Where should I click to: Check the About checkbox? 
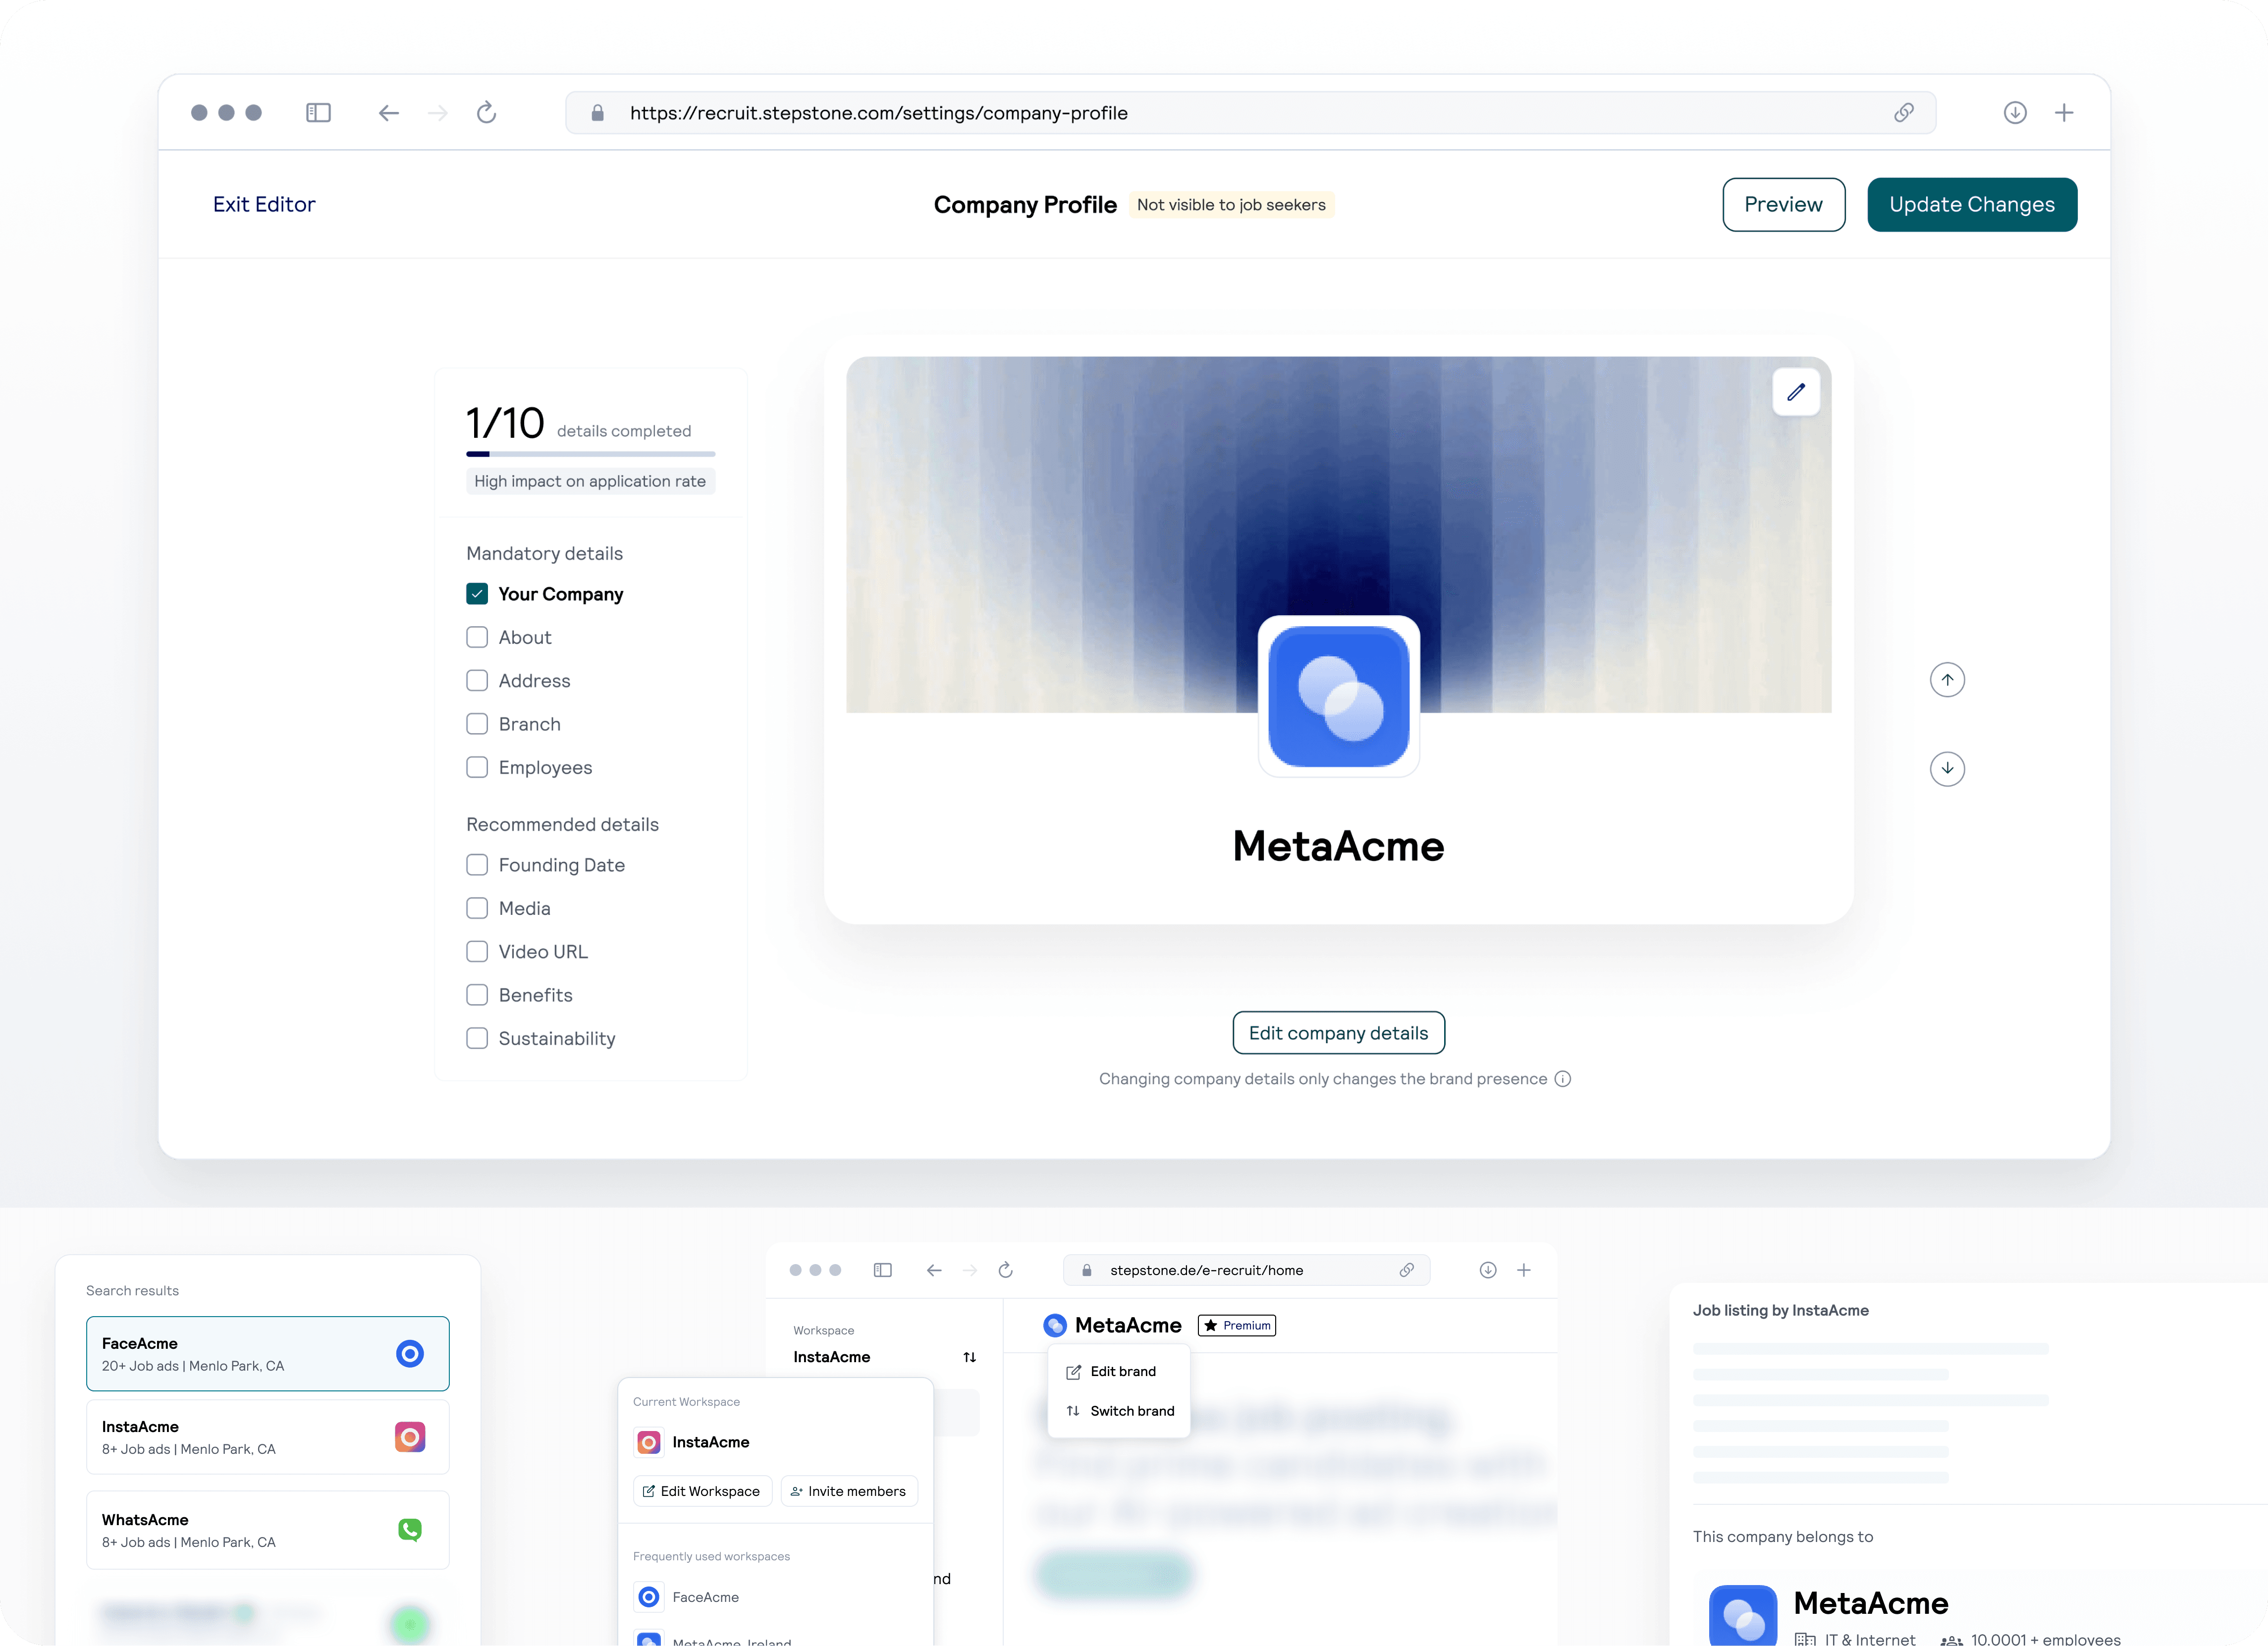click(x=477, y=637)
